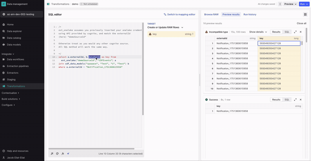Expand the Contextualize section

click(x=10, y=93)
